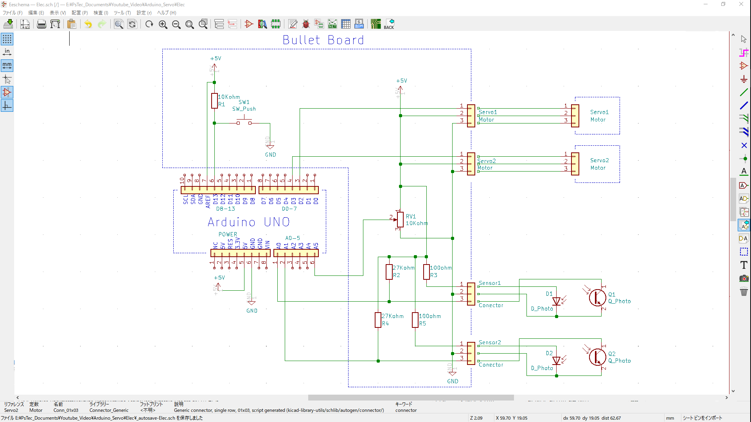Viewport: 751px width, 422px height.
Task: Generate netlist with the NET icon
Action: coord(332,24)
